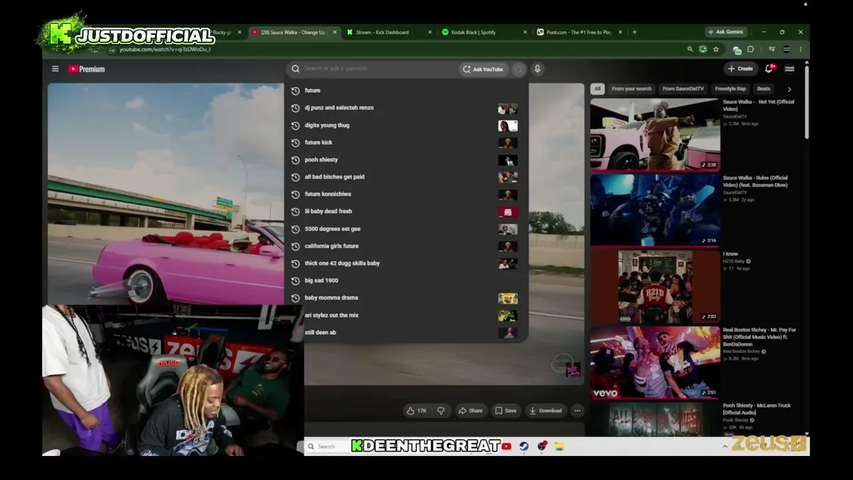The image size is (853, 480).
Task: Select the 'From your search' chip
Action: point(632,89)
